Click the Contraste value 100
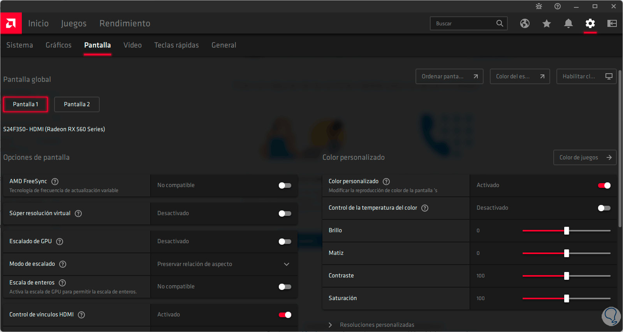The height and width of the screenshot is (332, 623). pyautogui.click(x=480, y=276)
